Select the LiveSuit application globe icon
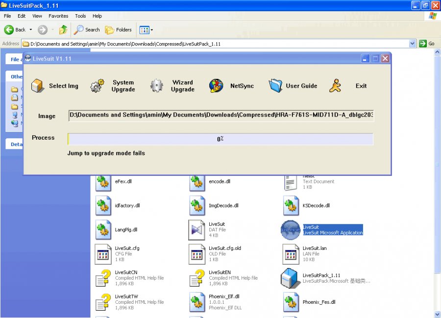Image resolution: width=441 pixels, height=318 pixels. click(291, 230)
